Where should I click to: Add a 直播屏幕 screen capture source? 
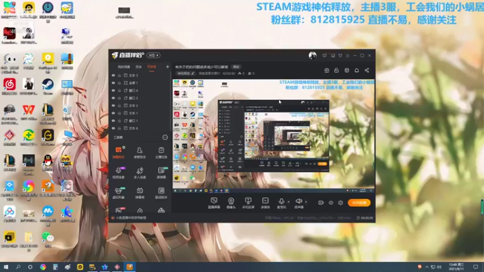point(214,203)
